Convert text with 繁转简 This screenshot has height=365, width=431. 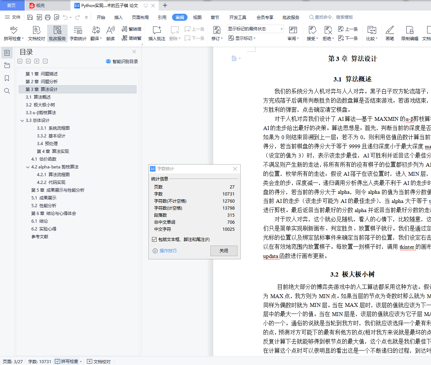pyautogui.click(x=132, y=29)
